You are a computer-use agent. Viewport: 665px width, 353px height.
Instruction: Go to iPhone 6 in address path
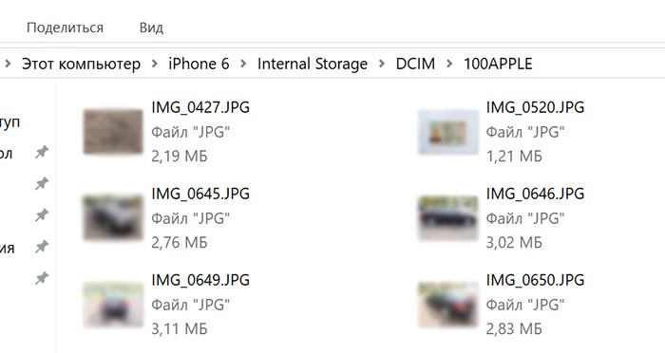pos(199,64)
